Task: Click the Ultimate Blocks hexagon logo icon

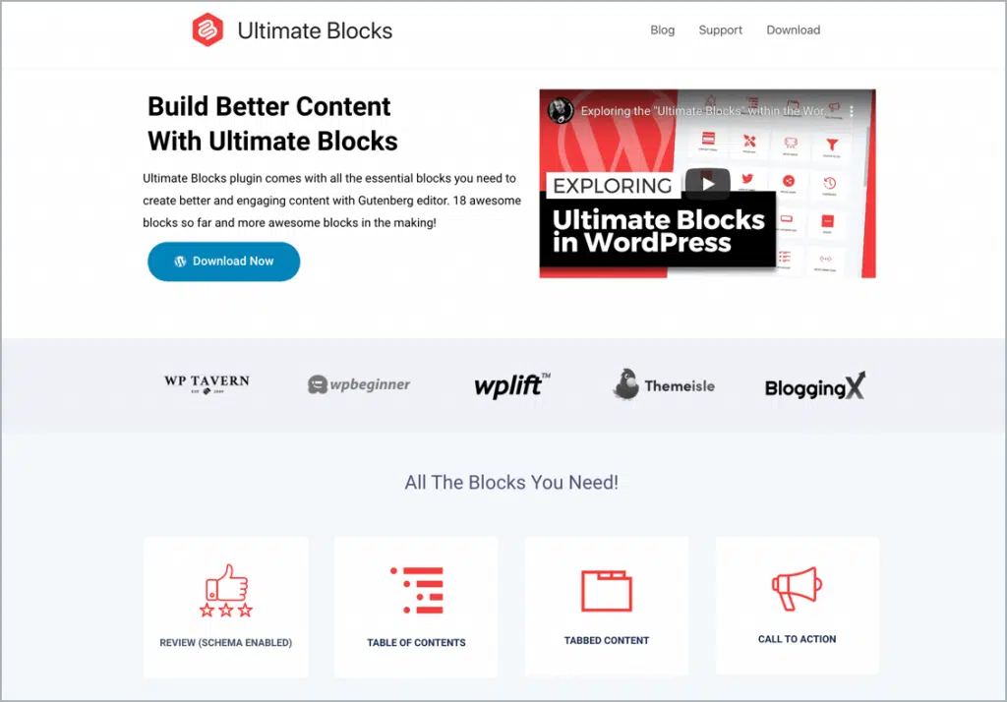Action: coord(207,29)
